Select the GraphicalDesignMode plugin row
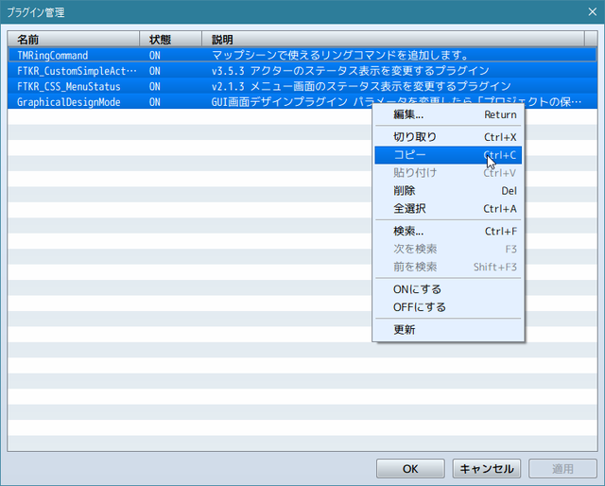 302,101
